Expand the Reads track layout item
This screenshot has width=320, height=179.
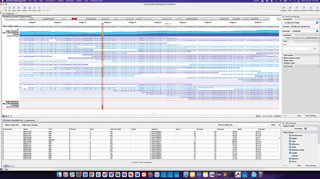coord(288,61)
